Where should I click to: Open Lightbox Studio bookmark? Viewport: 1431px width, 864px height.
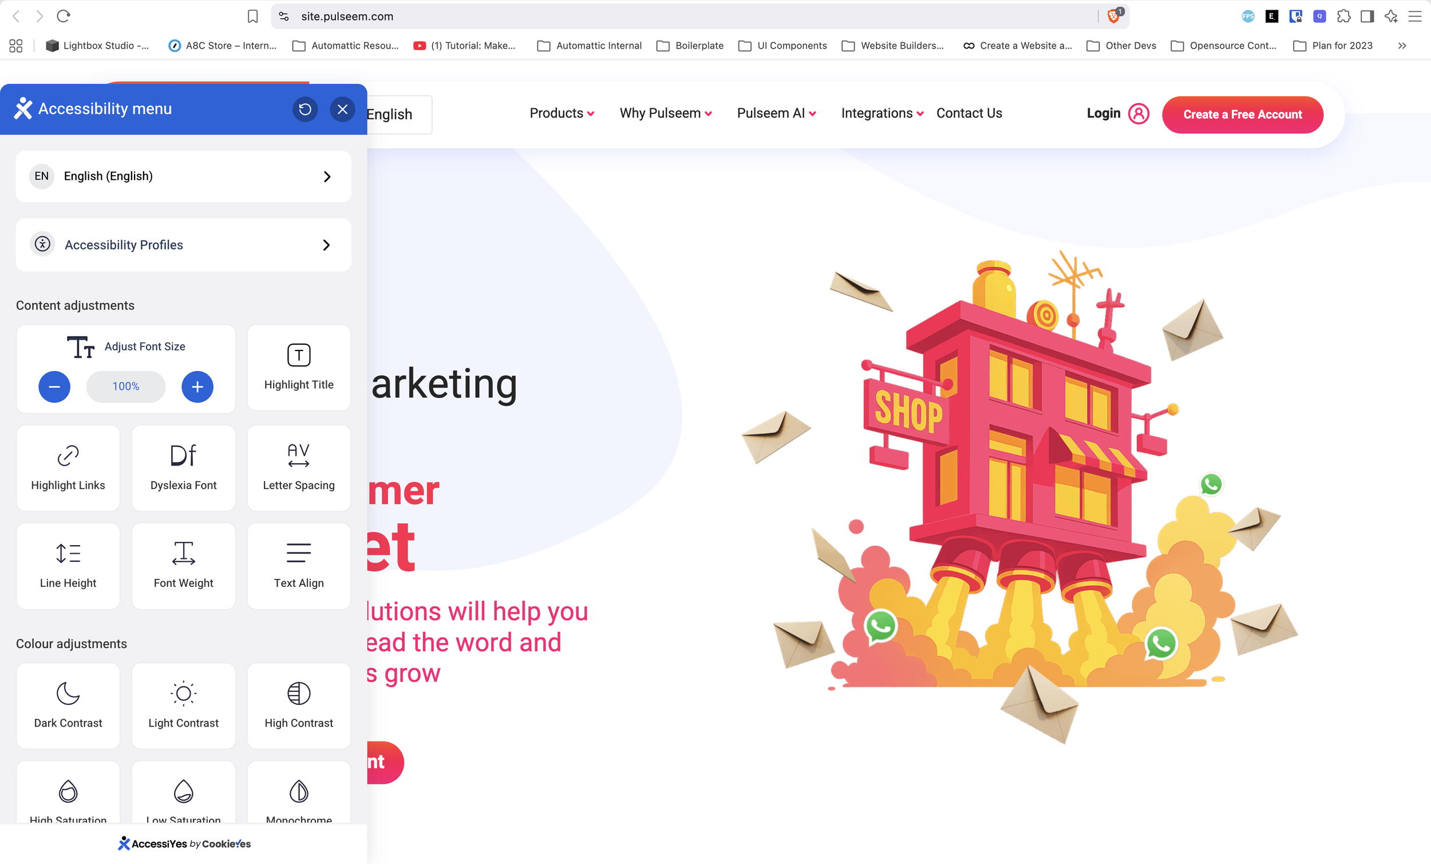pyautogui.click(x=97, y=46)
